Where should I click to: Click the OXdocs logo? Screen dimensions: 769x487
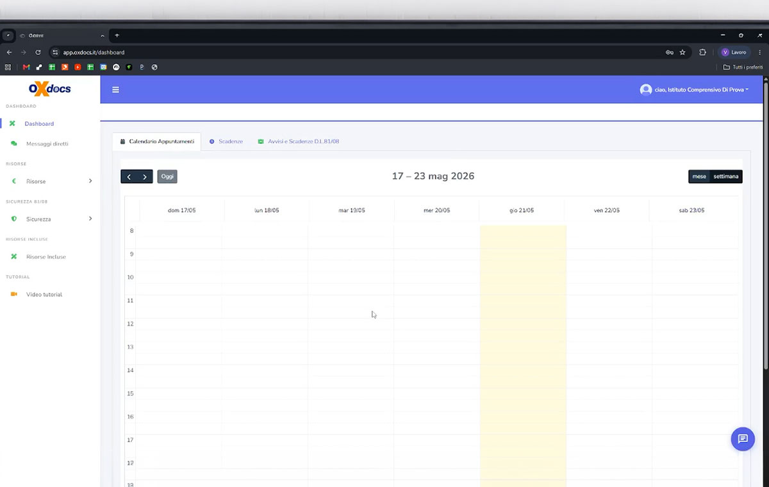click(x=50, y=88)
